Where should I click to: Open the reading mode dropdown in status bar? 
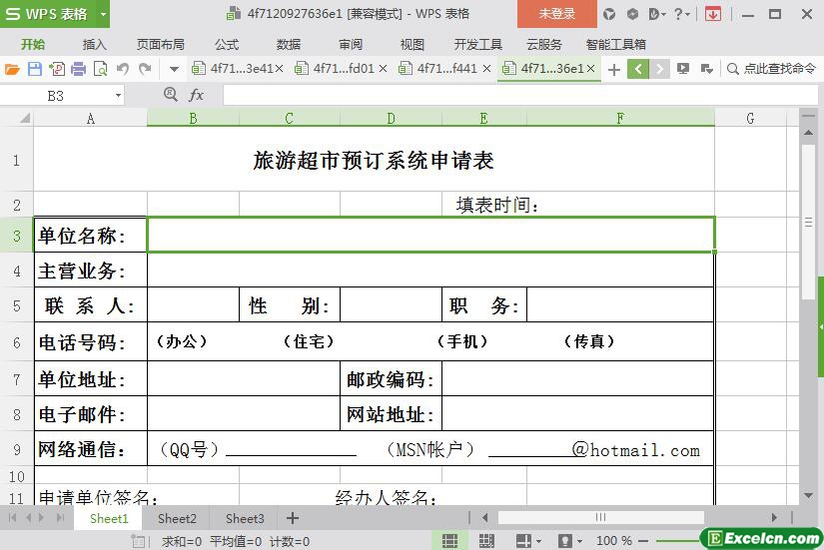(x=538, y=541)
